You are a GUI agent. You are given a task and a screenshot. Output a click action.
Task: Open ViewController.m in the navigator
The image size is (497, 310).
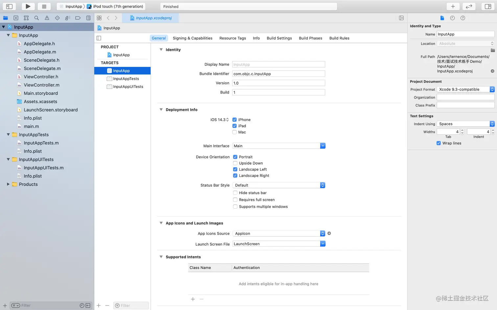(42, 85)
